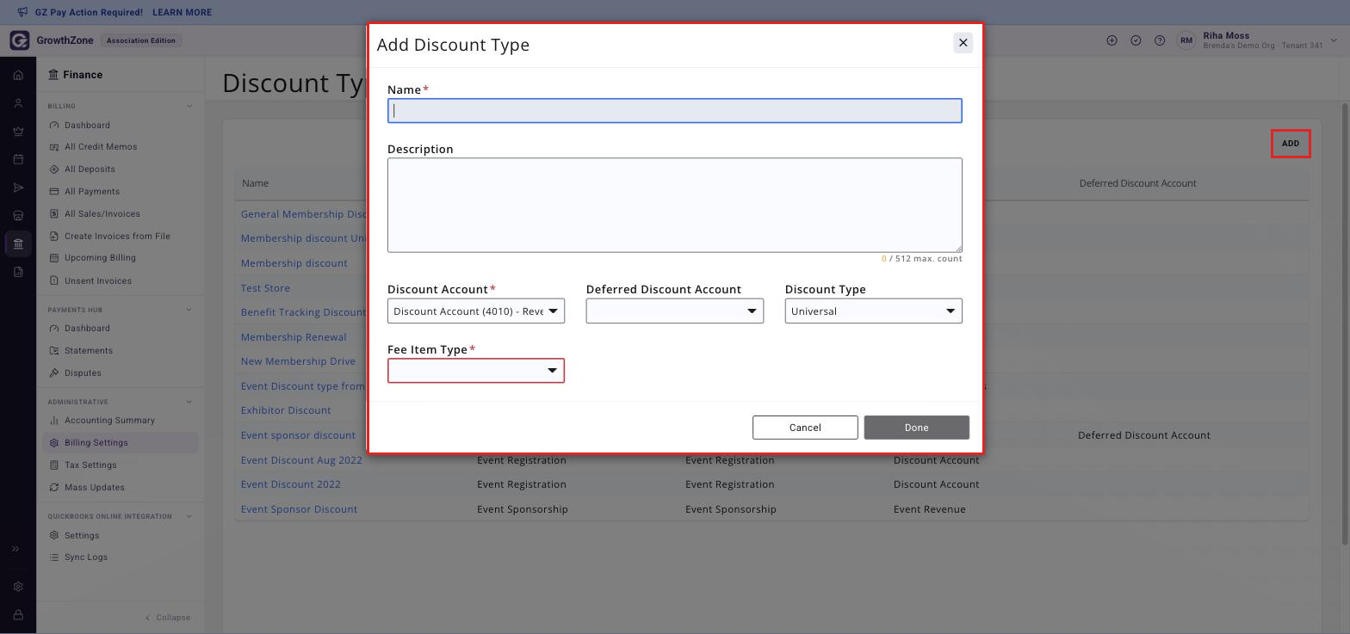Go to Tax Settings in sidebar
The width and height of the screenshot is (1350, 634).
(90, 465)
